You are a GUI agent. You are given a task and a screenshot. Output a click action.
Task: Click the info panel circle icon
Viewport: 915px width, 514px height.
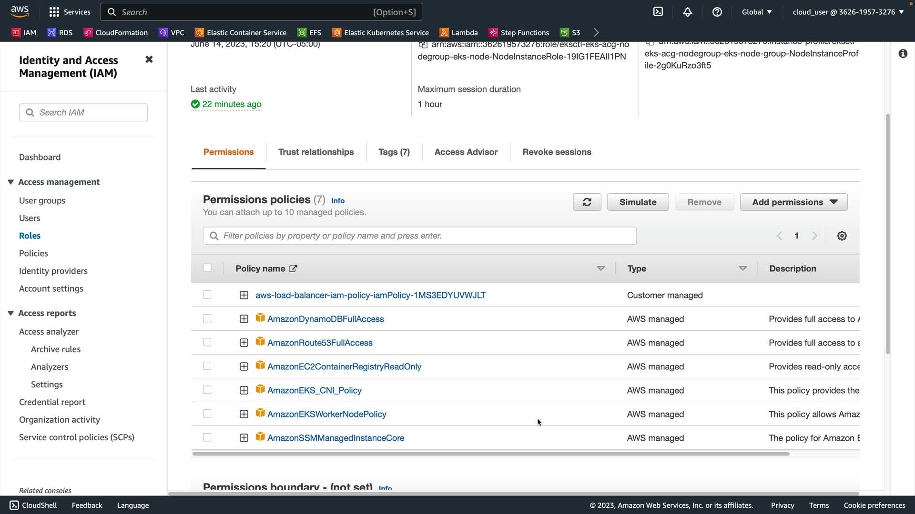click(x=903, y=54)
